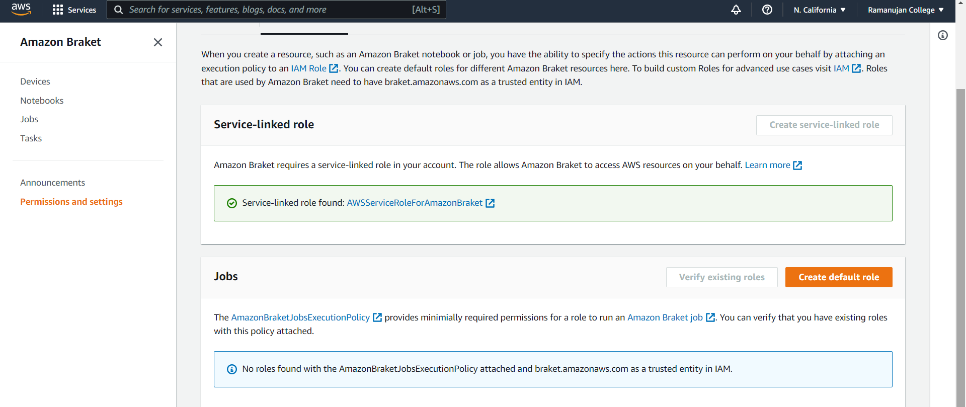Expand the Ramanujan College account menu

click(906, 10)
